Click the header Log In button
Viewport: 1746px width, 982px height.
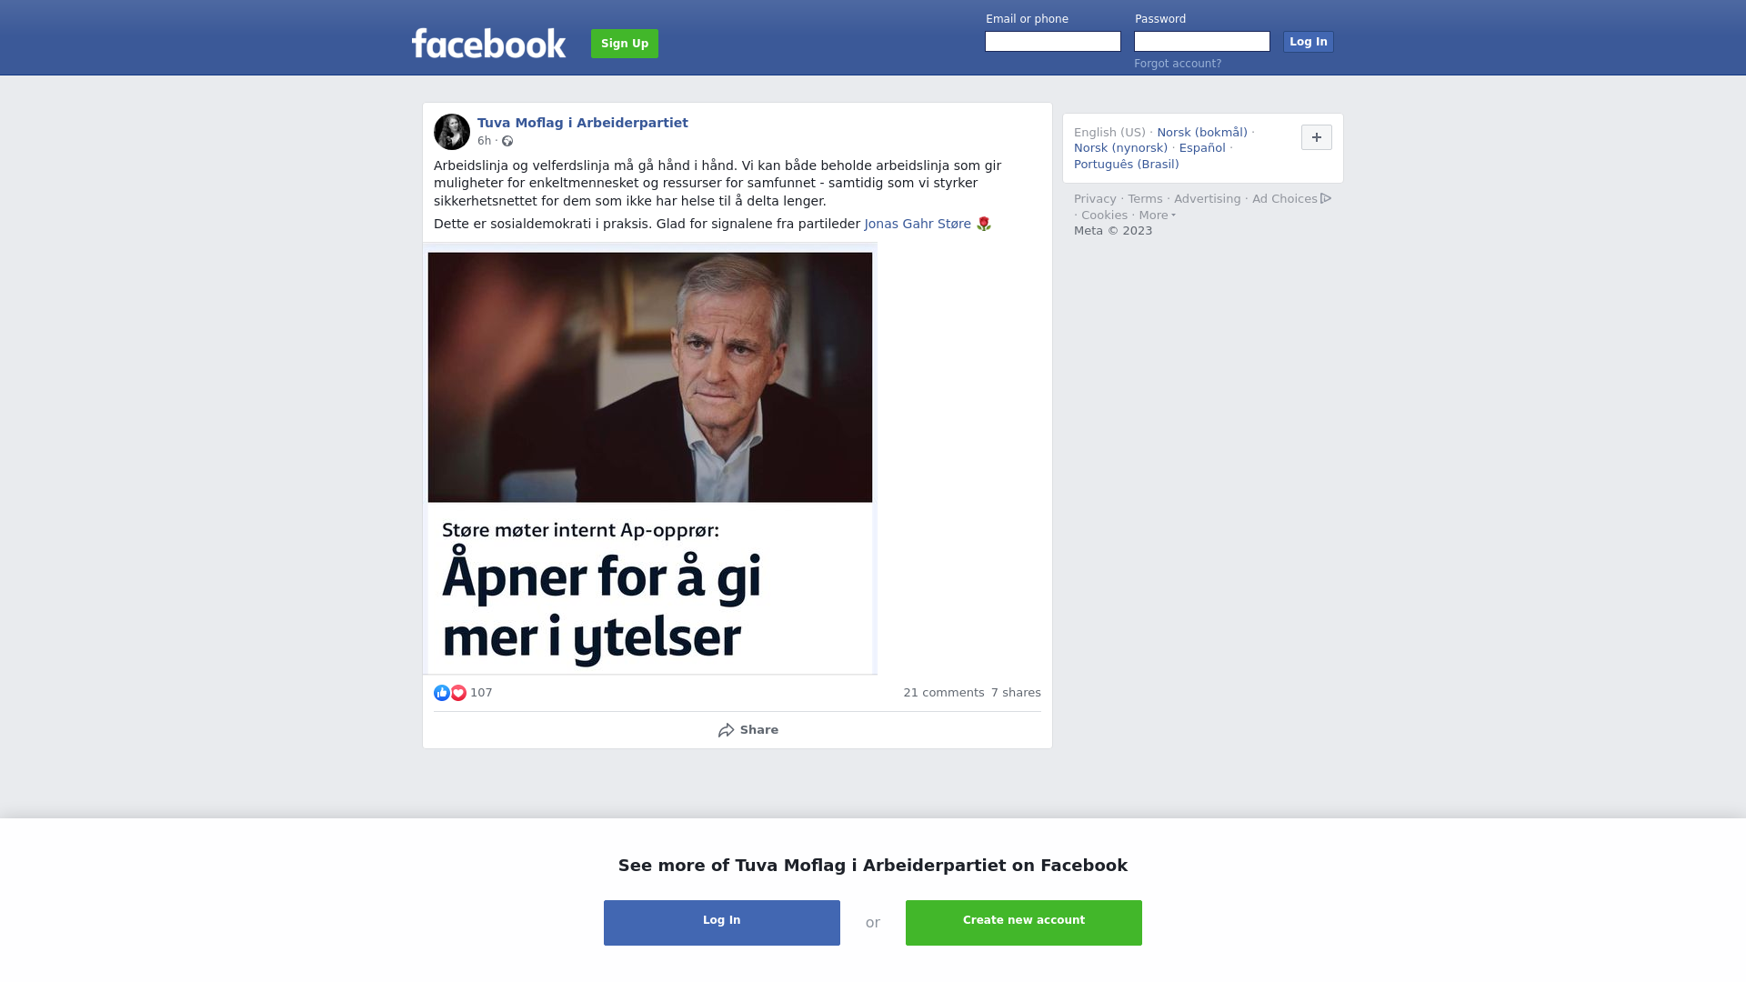point(1309,42)
